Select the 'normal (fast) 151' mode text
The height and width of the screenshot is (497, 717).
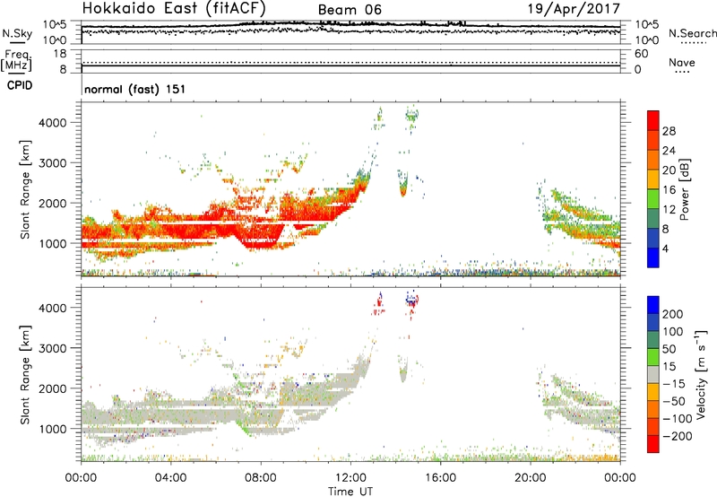[135, 89]
